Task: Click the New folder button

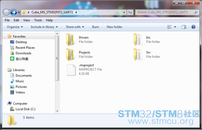Action: (x=114, y=27)
